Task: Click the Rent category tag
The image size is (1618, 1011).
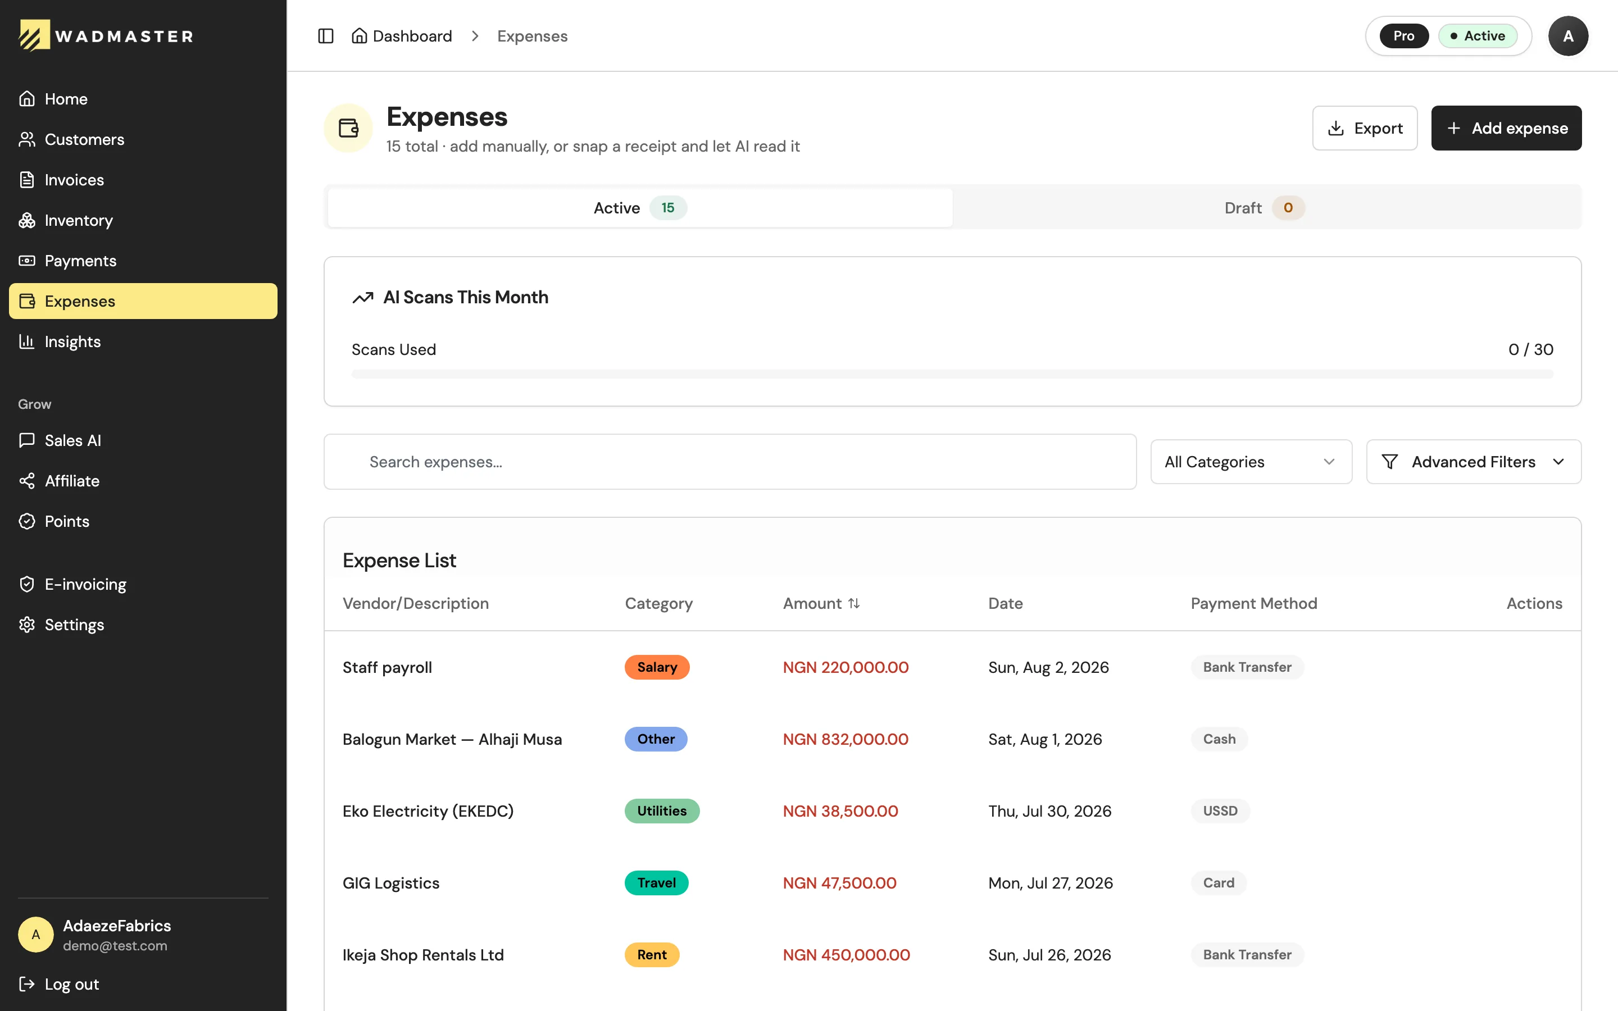Action: (x=652, y=955)
